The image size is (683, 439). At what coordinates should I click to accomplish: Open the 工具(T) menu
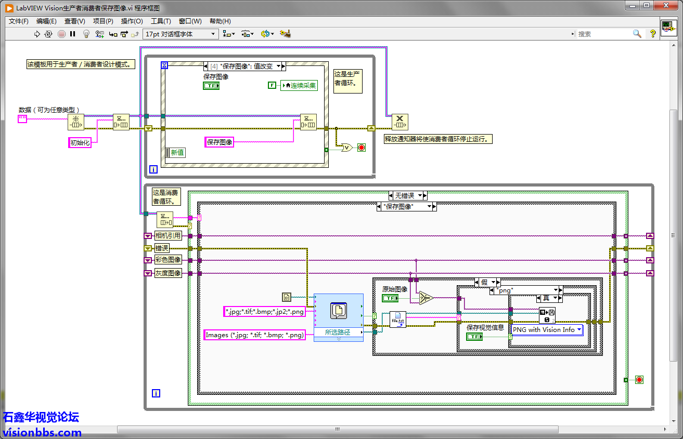(161, 21)
